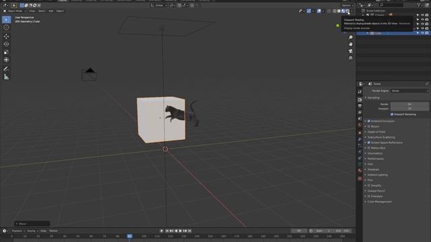Open the World properties tab icon
The width and height of the screenshot is (431, 242).
coord(360,125)
